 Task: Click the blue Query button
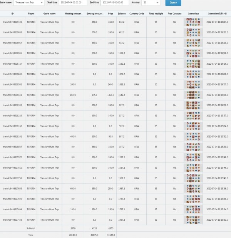coord(173,3)
